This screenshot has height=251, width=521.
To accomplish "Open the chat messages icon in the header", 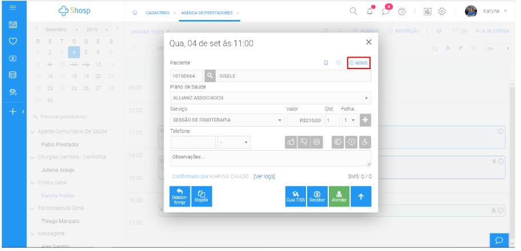I will tap(385, 11).
